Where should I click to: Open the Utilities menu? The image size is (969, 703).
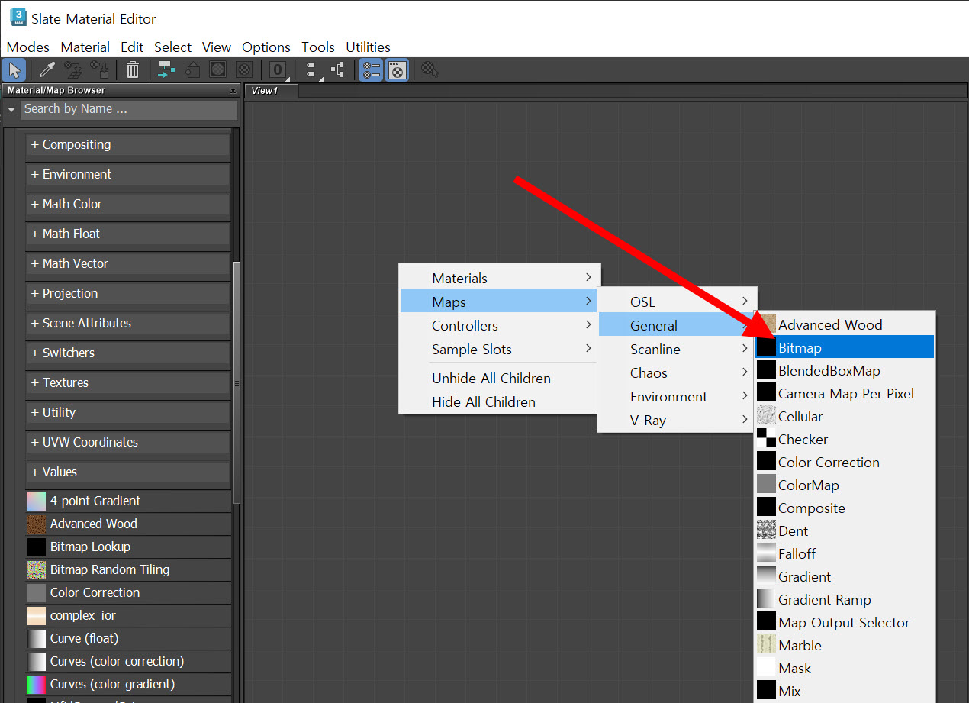tap(368, 47)
